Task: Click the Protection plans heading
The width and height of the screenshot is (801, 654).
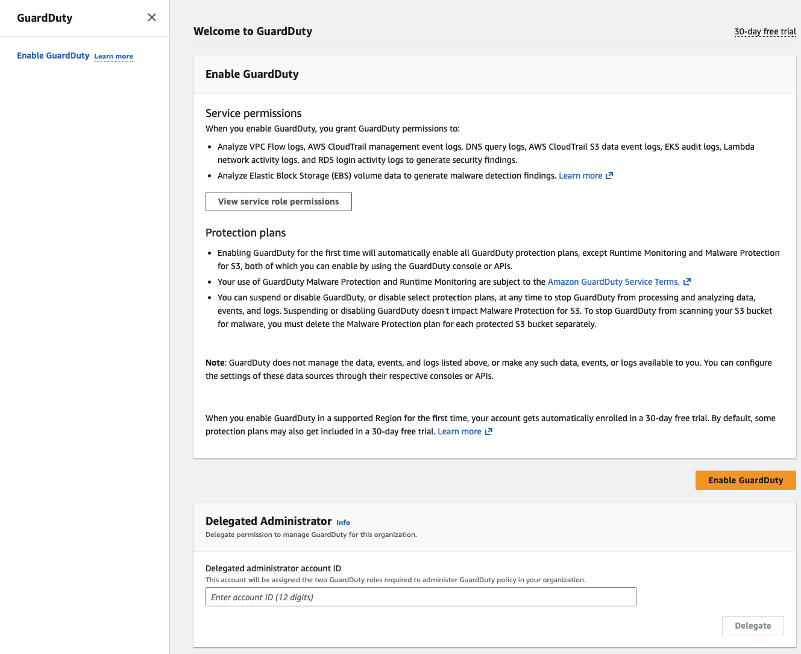Action: tap(245, 233)
